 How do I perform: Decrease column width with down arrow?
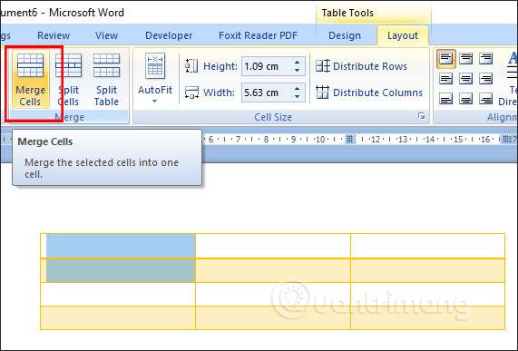(297, 97)
